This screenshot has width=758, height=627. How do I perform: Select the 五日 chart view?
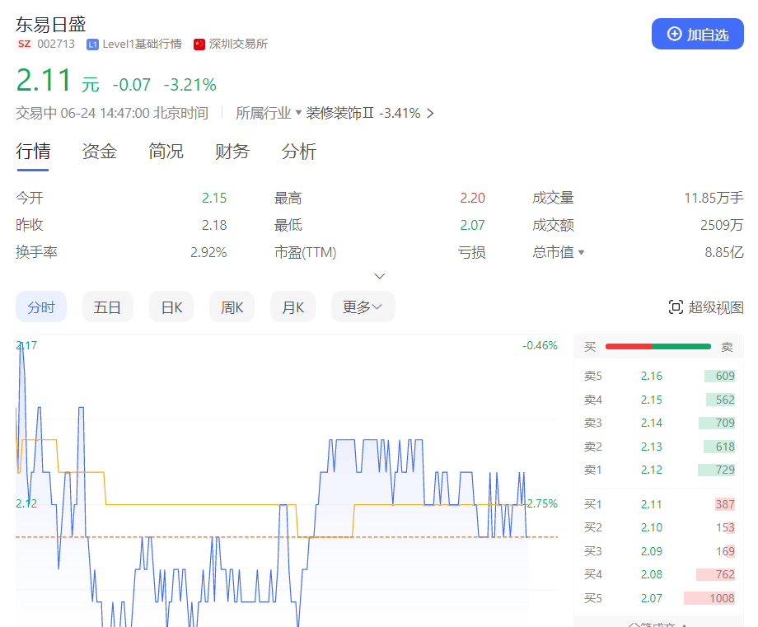tap(107, 307)
